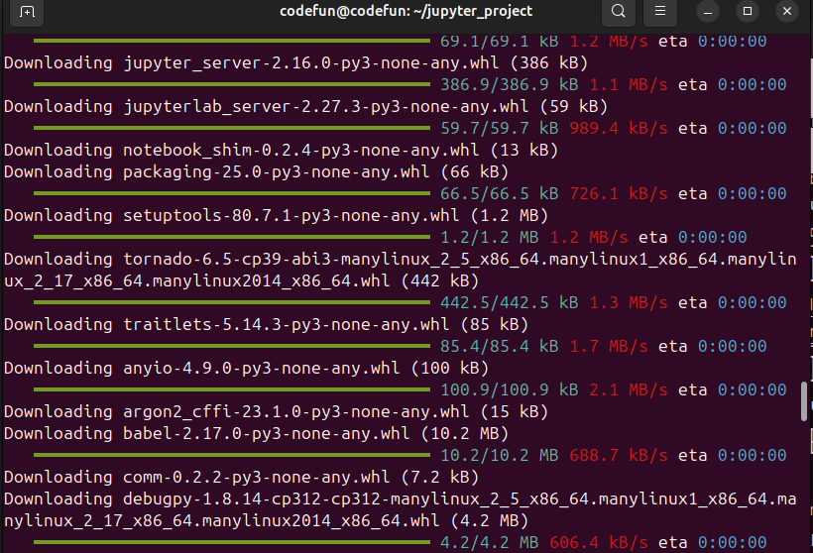The width and height of the screenshot is (813, 553).
Task: Click the comm-0.2.2 download line
Action: pos(241,477)
